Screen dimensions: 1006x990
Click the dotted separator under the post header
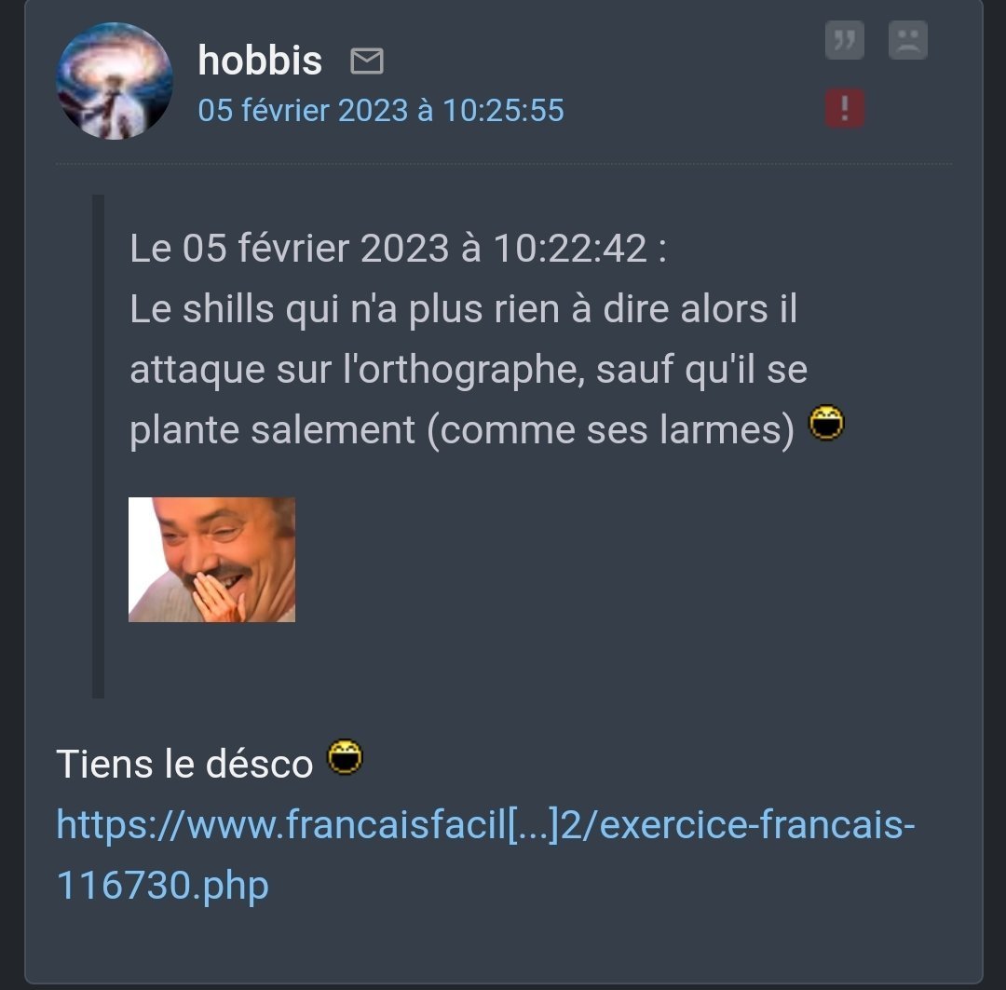504,164
